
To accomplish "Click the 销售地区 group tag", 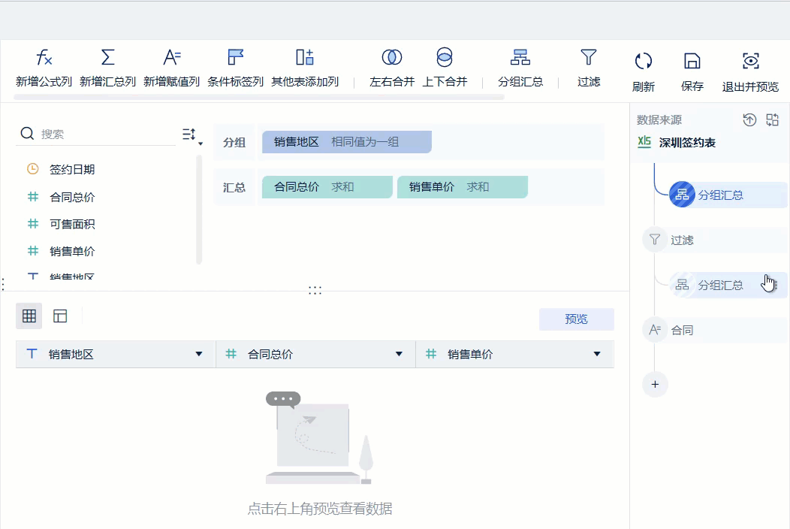I will click(347, 142).
